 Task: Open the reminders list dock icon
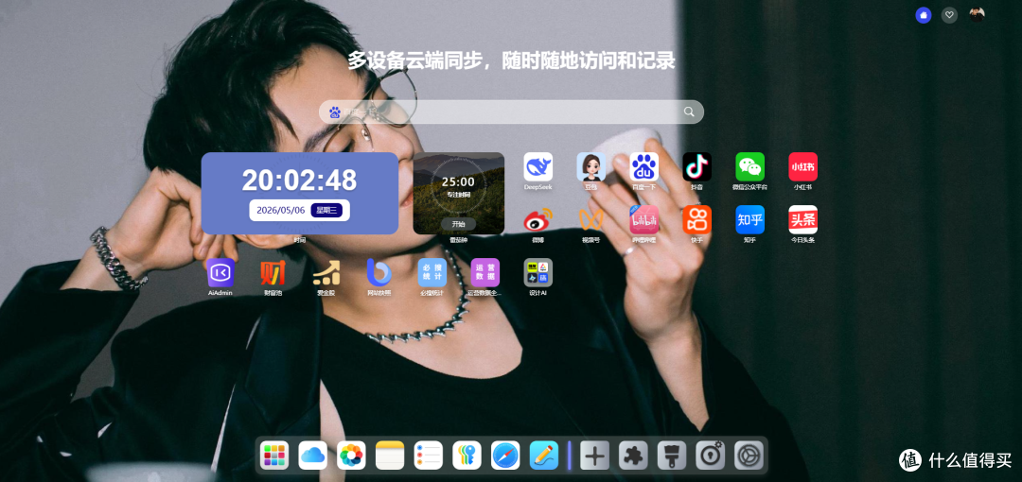[x=429, y=456]
